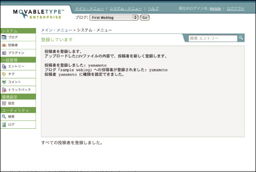The height and width of the screenshot is (172, 256).
Task: Click メイン・メニュー breadcrumb link
Action: point(56,30)
